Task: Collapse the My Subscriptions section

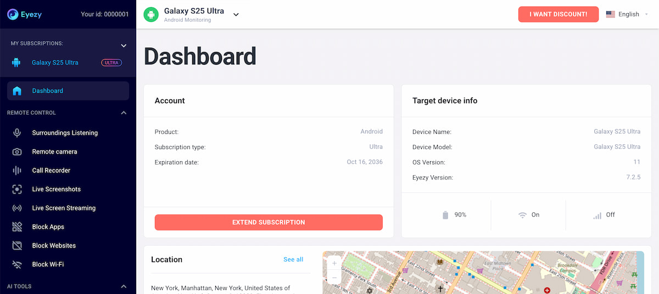Action: pyautogui.click(x=124, y=46)
